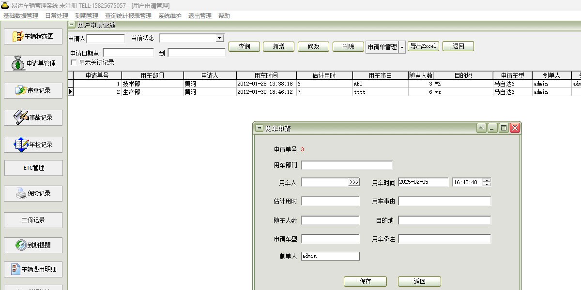The width and height of the screenshot is (581, 290).
Task: Sort by 申请单号 column header
Action: 97,75
